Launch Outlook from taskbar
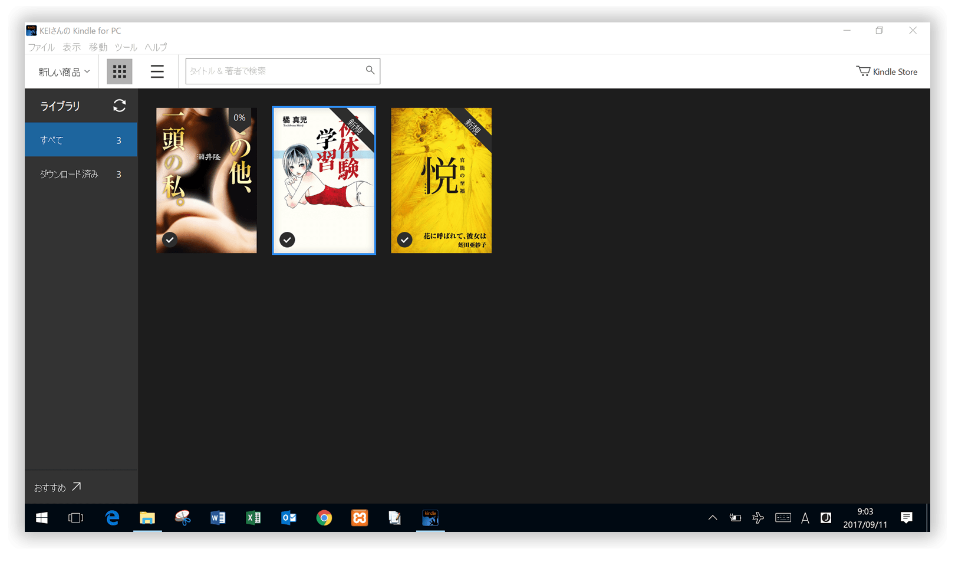Screen dimensions: 955x578 coord(289,518)
